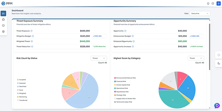The image size is (222, 111).
Task: Click the Environmental Risk pie slice labeled 4
Action: click(x=181, y=79)
